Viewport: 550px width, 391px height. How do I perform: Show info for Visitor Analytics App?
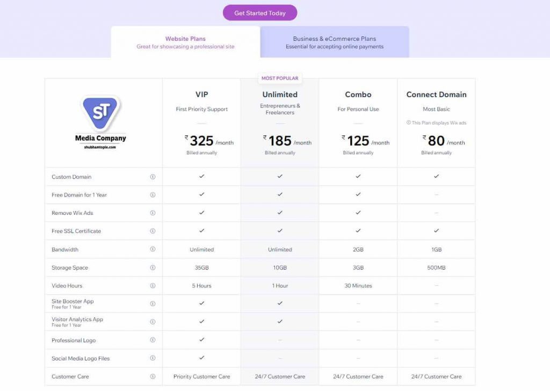(x=153, y=322)
